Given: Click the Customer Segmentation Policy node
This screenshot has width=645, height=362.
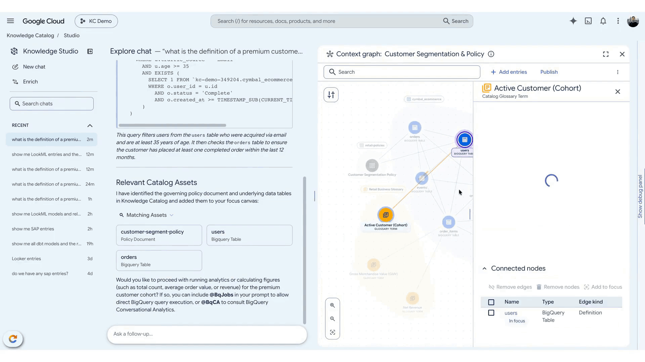Looking at the screenshot, I should [x=372, y=165].
